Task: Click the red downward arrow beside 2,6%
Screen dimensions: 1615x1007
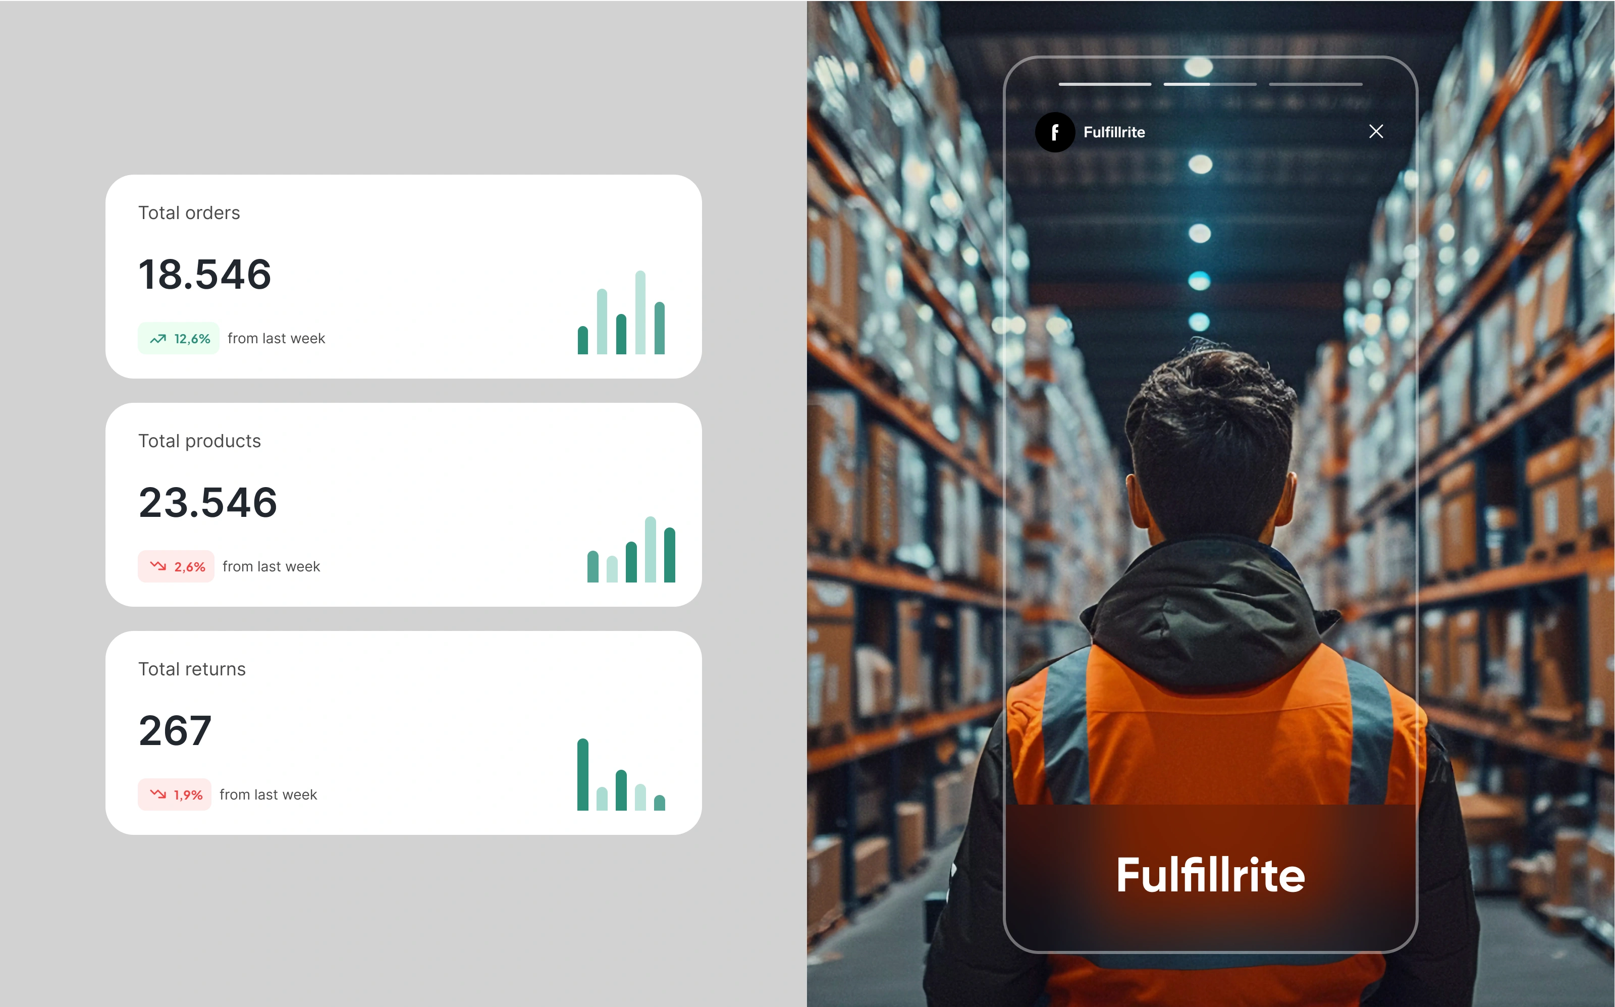Action: click(158, 566)
